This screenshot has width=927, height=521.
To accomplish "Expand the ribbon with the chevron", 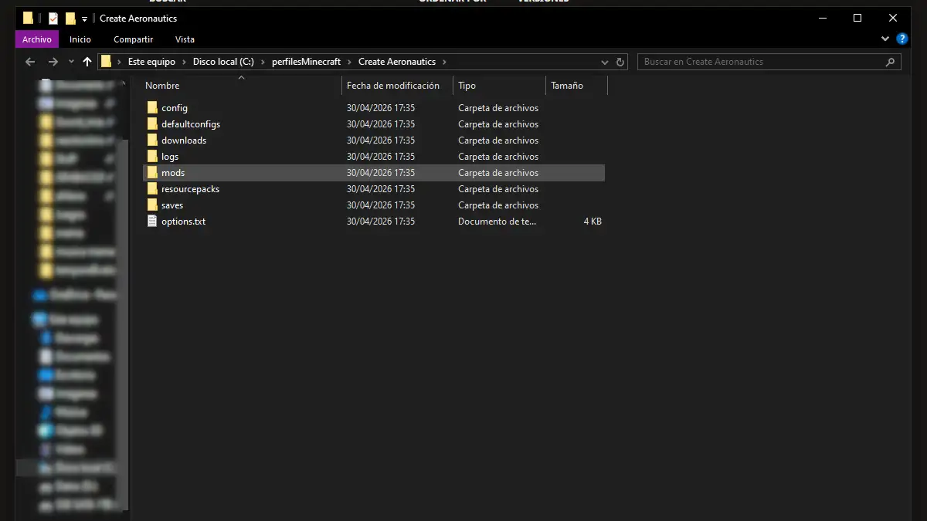I will [885, 39].
